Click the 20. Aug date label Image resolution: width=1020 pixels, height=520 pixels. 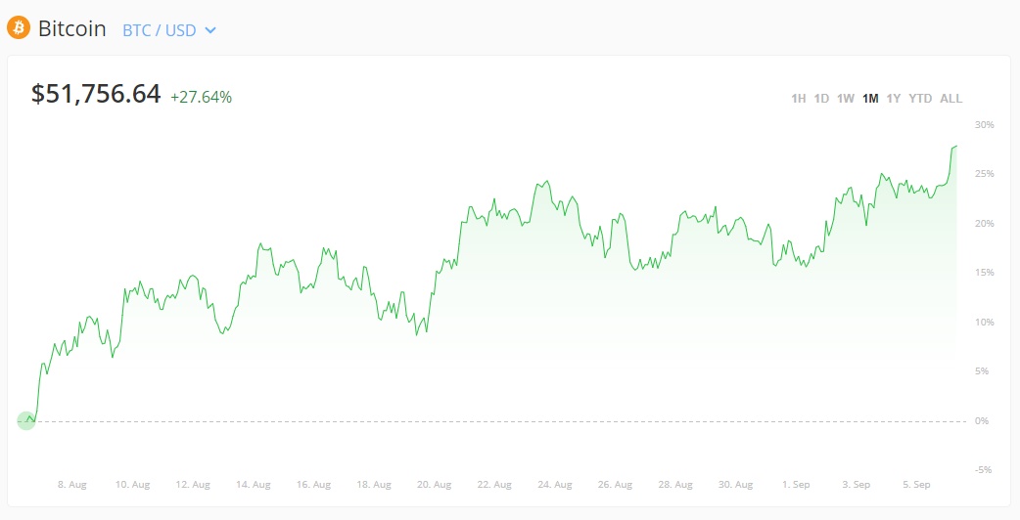click(434, 484)
